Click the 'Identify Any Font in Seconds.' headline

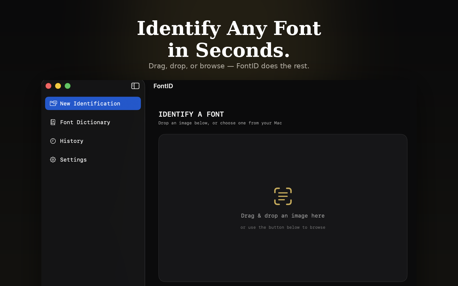(229, 39)
